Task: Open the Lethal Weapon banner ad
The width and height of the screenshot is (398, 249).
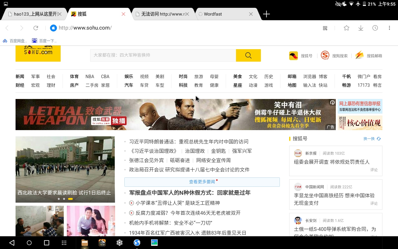Action: point(176,115)
